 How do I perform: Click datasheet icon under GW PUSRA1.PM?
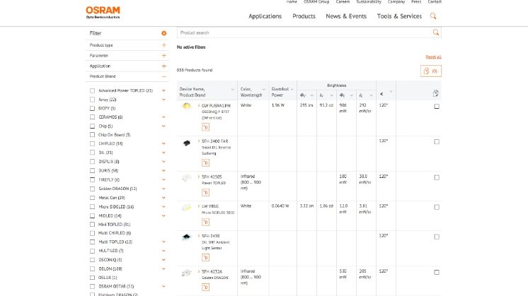tap(205, 127)
